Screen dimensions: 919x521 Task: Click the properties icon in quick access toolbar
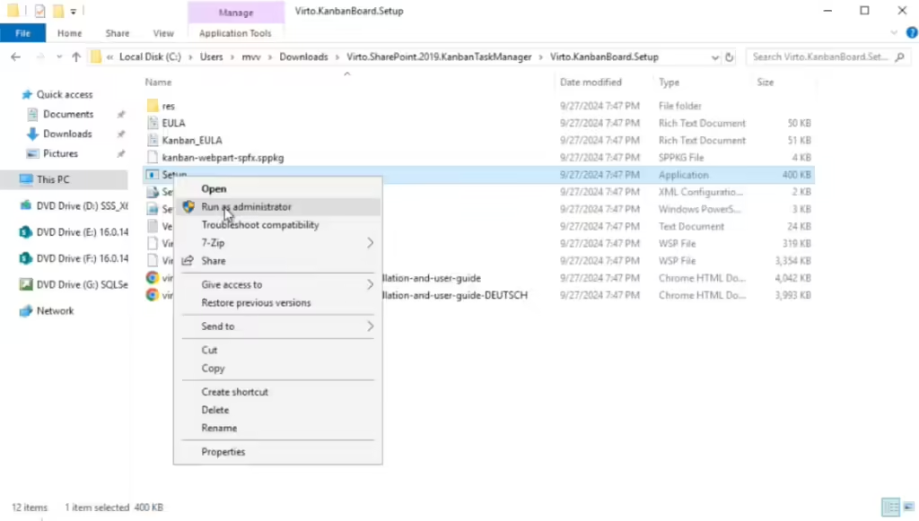click(x=39, y=11)
